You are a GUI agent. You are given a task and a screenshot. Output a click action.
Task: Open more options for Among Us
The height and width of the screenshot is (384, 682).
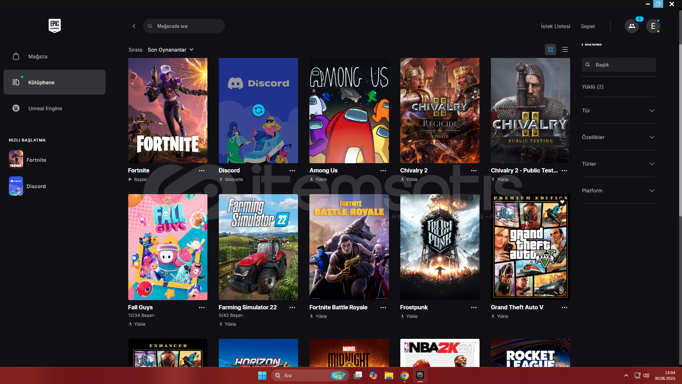(383, 171)
